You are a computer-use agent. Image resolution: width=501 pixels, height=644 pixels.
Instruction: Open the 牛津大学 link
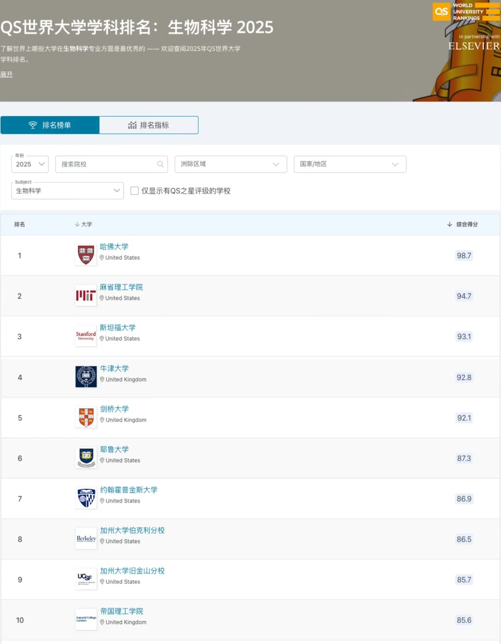pos(115,368)
